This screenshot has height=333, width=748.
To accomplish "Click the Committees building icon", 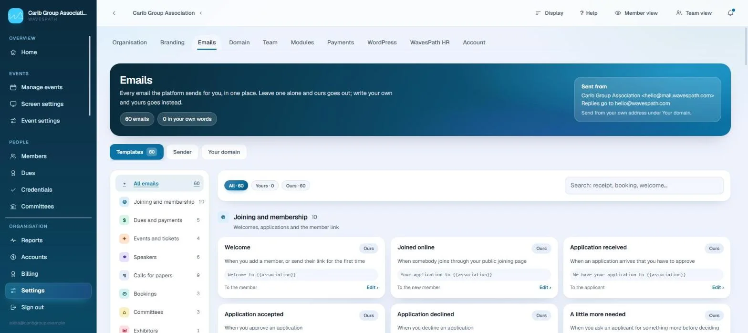I will (x=13, y=207).
